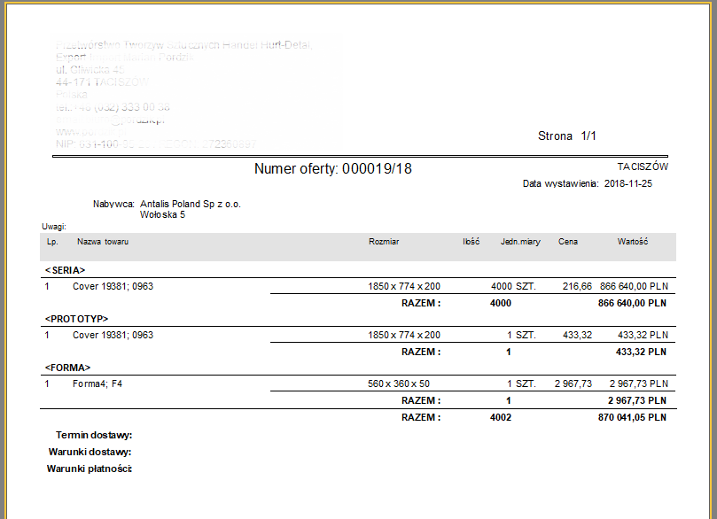Click the grand total '870 041,05 PLN'
717x519 pixels.
(632, 417)
